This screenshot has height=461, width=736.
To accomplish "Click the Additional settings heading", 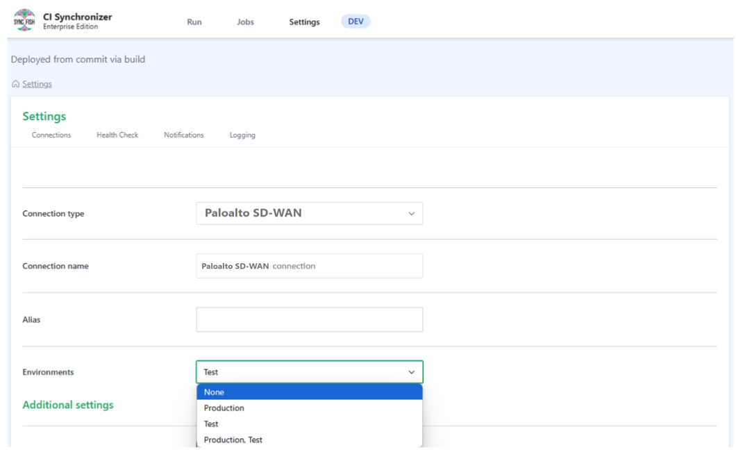I will [x=68, y=405].
